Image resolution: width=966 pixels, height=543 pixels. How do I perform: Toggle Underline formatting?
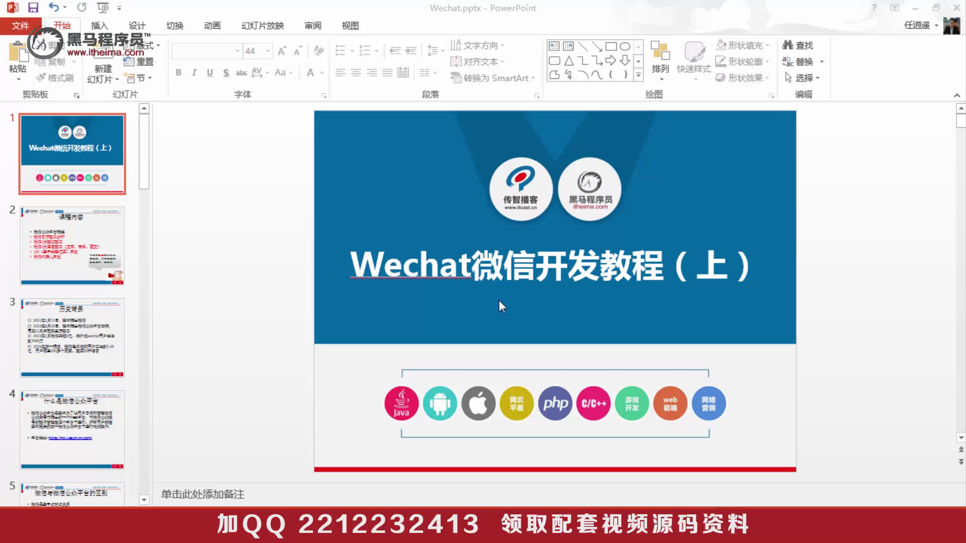210,73
